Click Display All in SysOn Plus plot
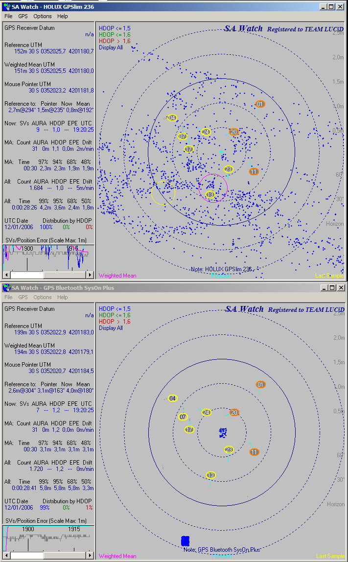Viewport: 348px width, 562px height. coord(111,328)
